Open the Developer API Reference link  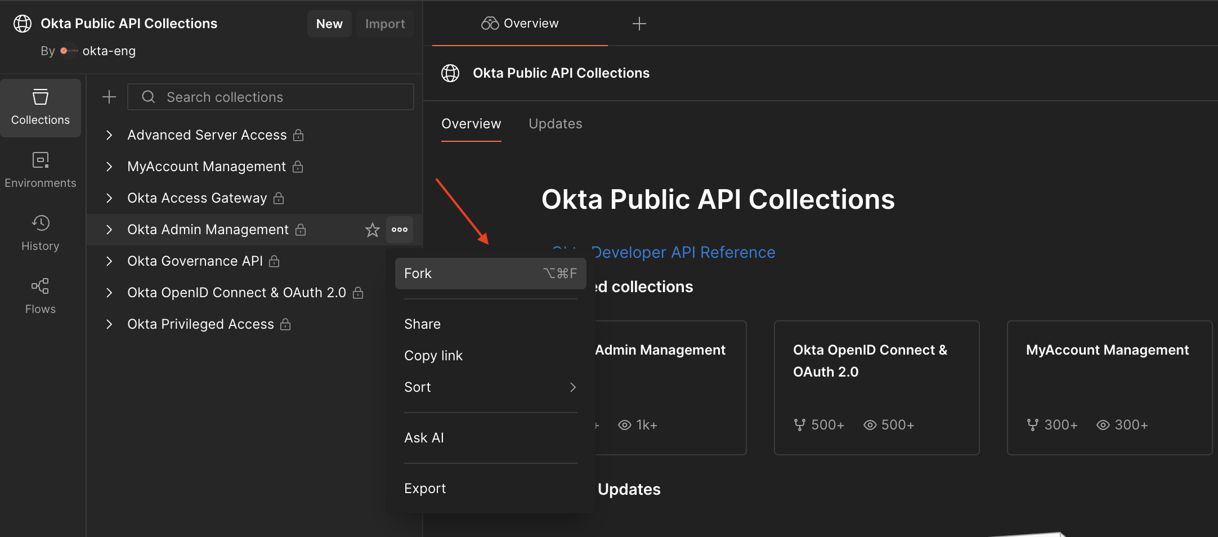click(x=682, y=252)
